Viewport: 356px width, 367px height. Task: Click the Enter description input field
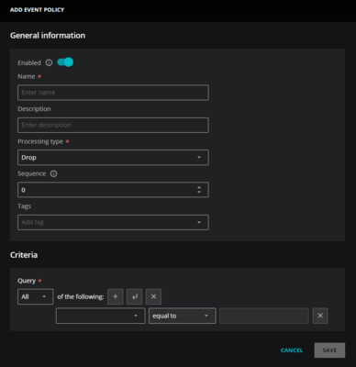113,125
